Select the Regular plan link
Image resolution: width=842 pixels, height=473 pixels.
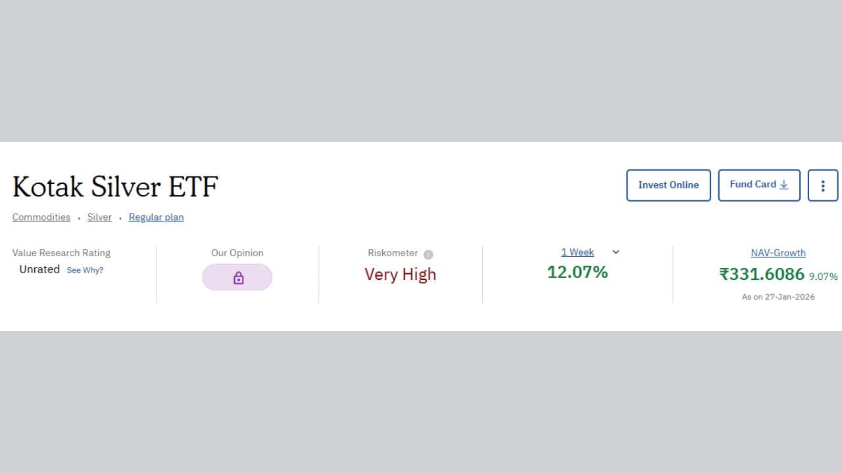[x=156, y=217]
